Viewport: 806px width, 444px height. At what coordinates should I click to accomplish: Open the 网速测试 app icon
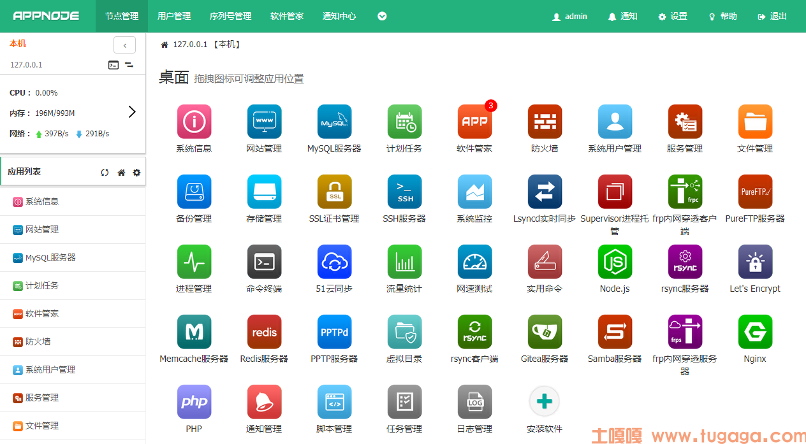tap(474, 262)
